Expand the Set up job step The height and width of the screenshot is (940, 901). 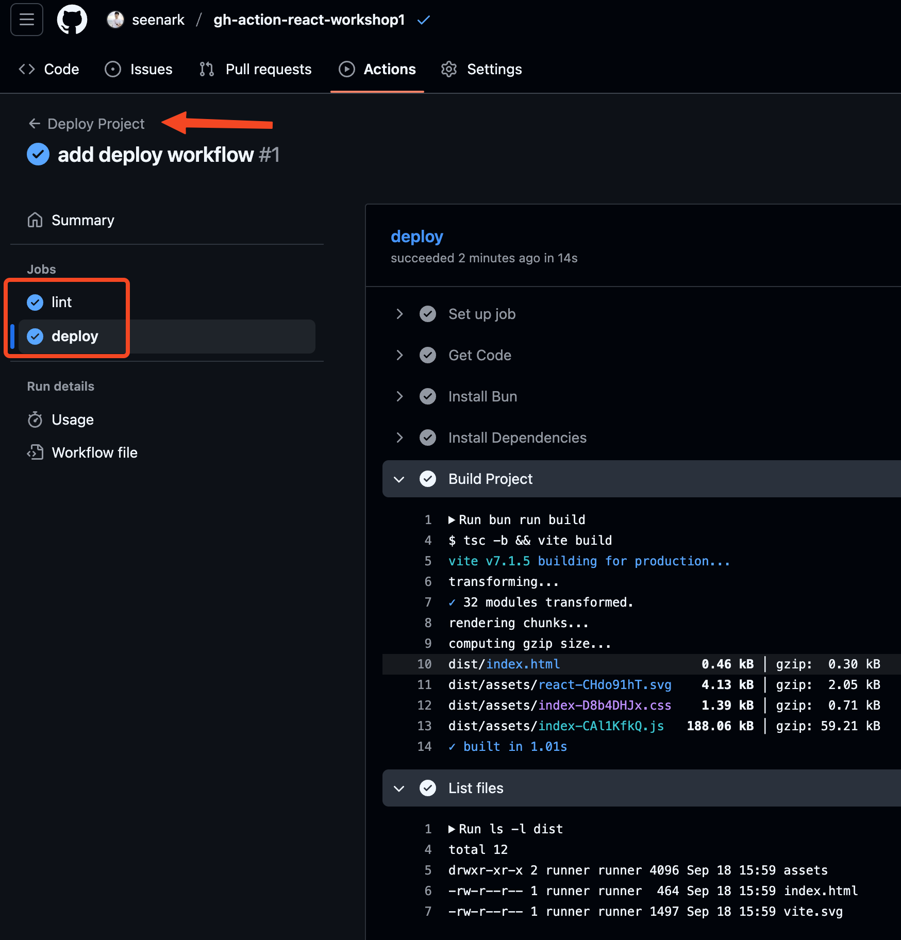(399, 314)
